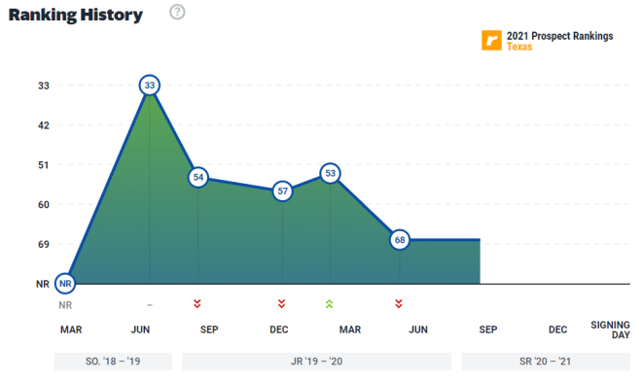
Task: Open the Texas rankings link
Action: tap(519, 47)
